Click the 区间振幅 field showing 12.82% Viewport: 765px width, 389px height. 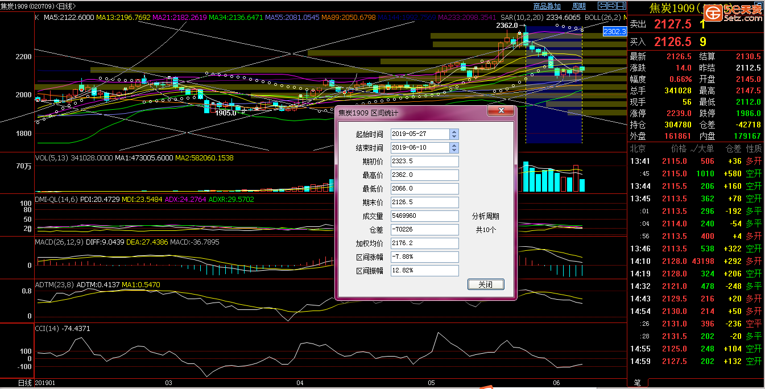click(425, 271)
